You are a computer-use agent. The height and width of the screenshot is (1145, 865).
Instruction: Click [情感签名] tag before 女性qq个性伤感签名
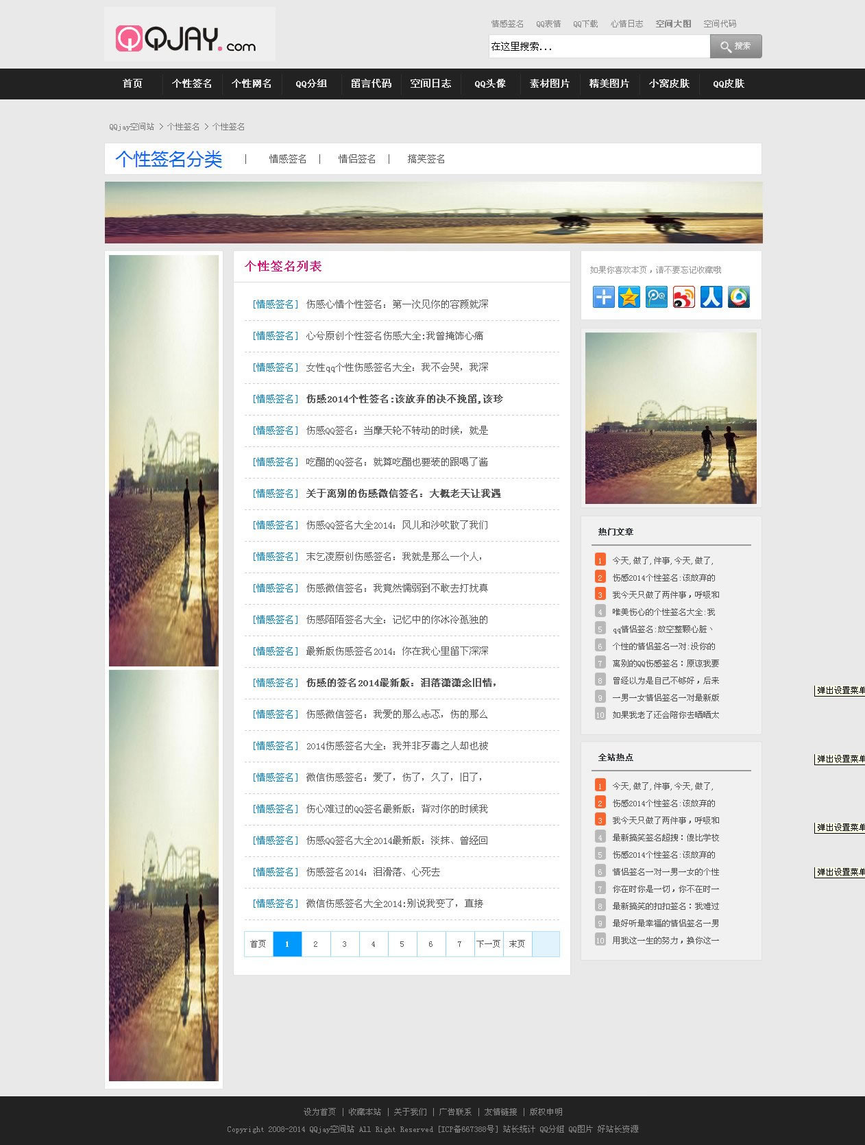click(x=276, y=367)
